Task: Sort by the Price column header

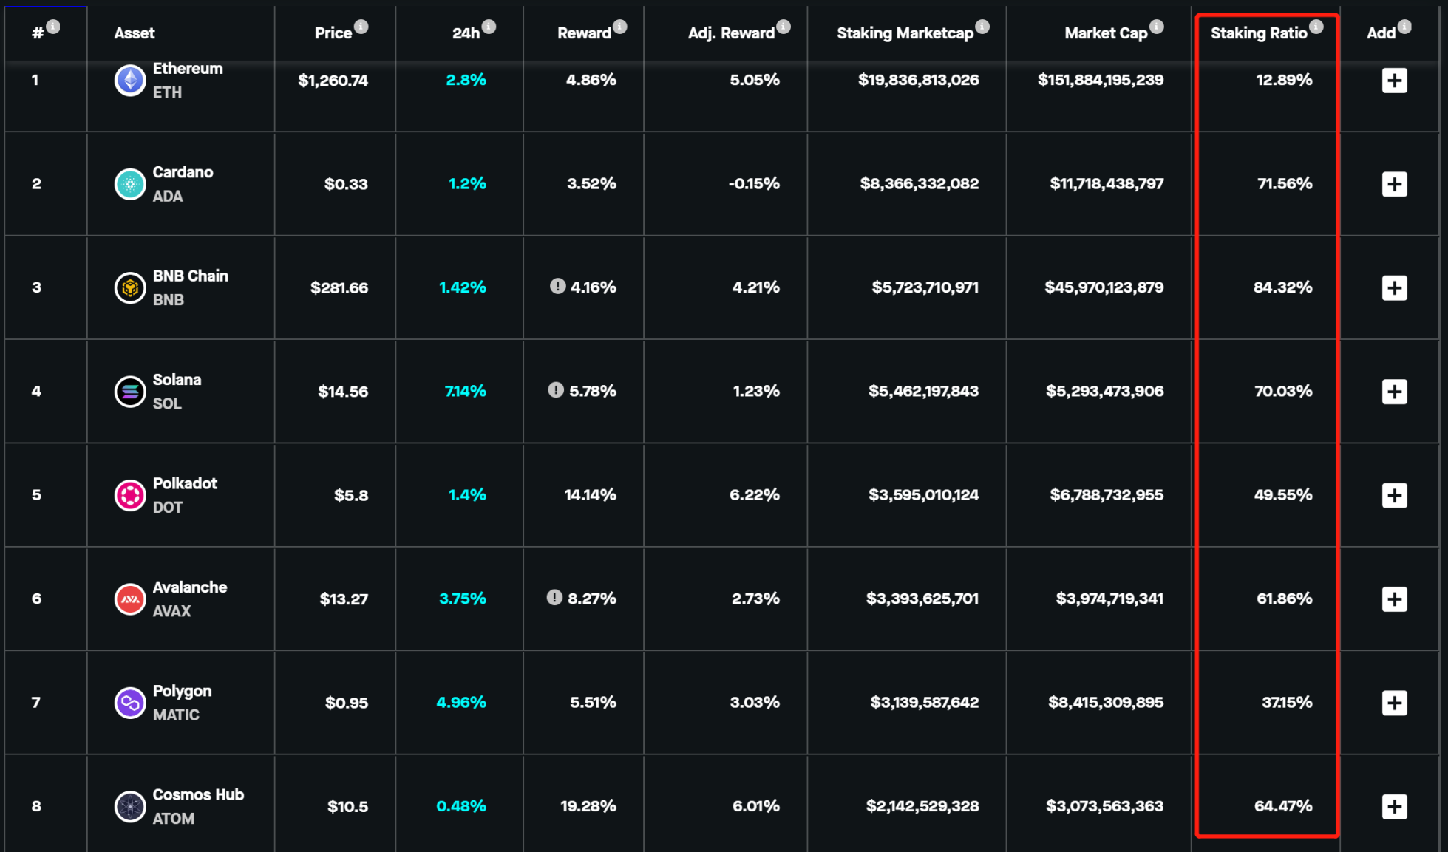Action: [x=333, y=33]
